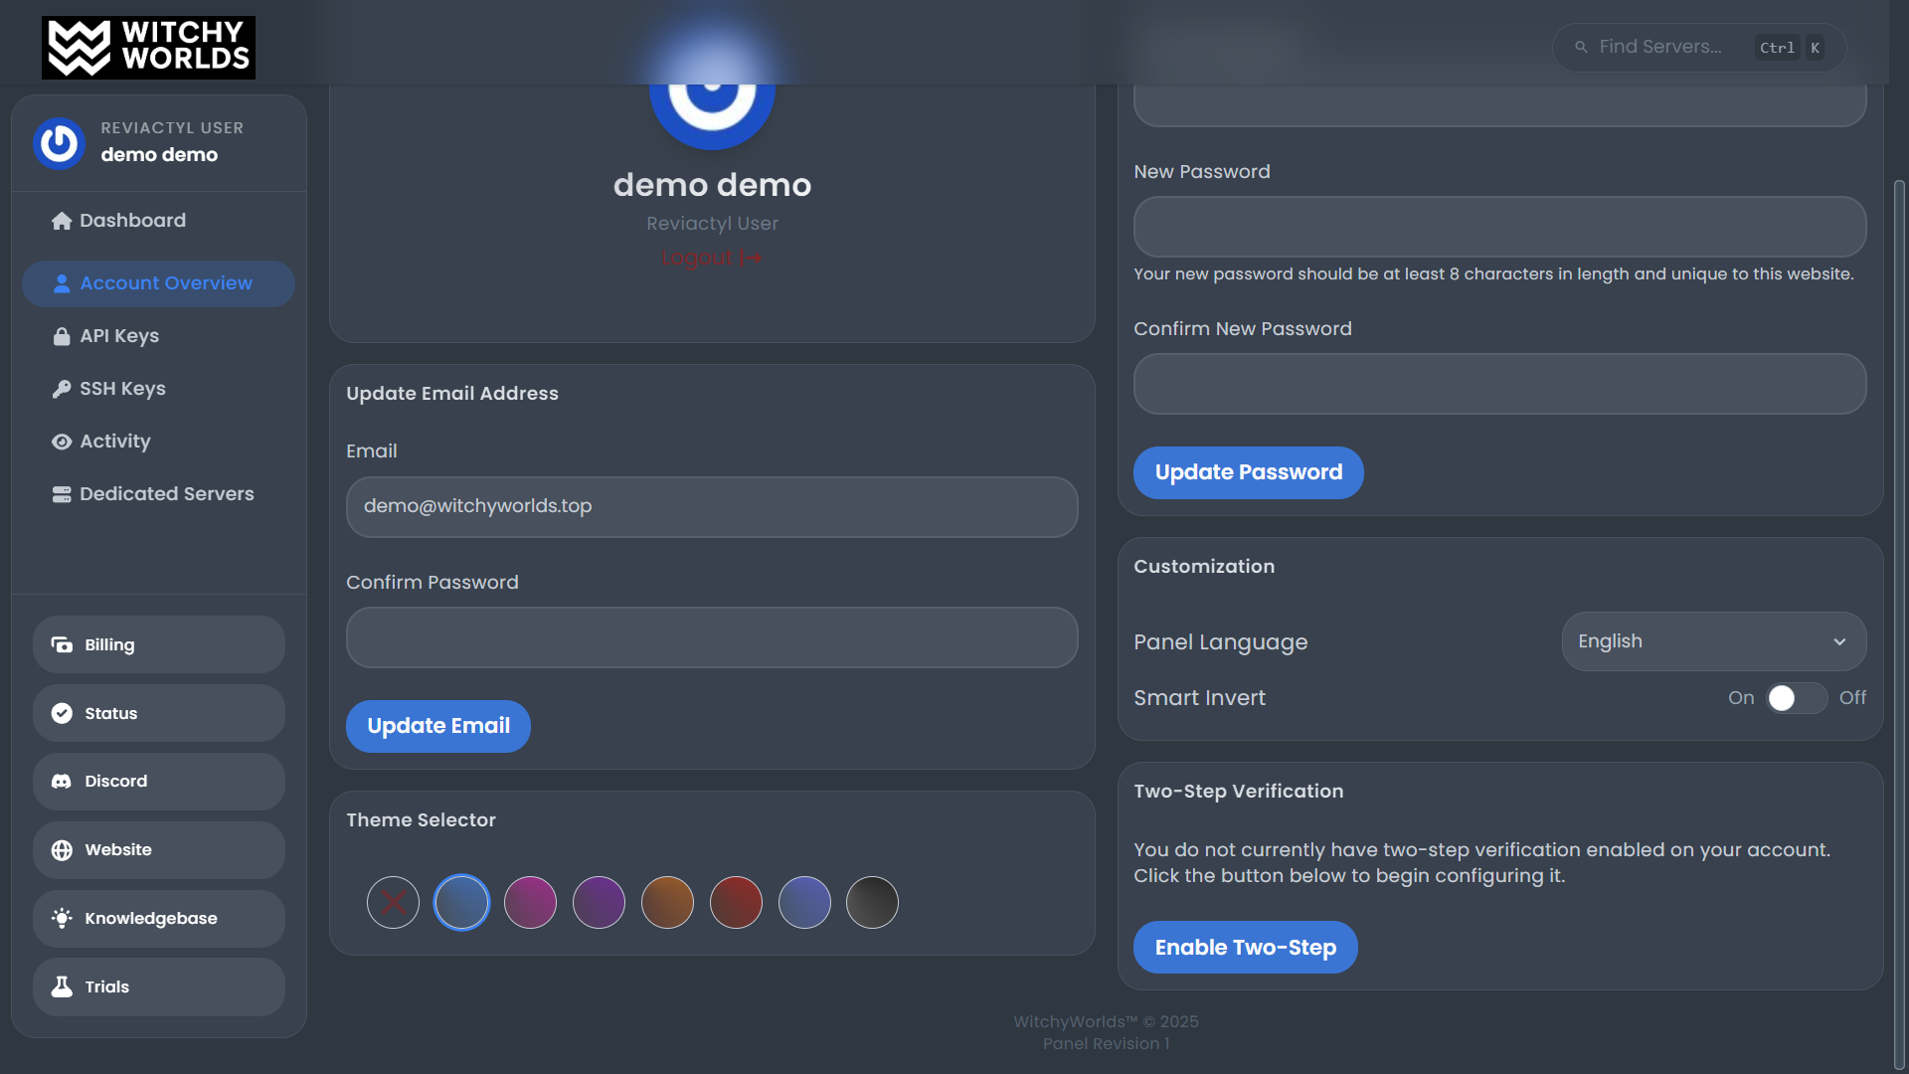The width and height of the screenshot is (1909, 1074).
Task: Click the Find Servers search field
Action: click(1670, 47)
